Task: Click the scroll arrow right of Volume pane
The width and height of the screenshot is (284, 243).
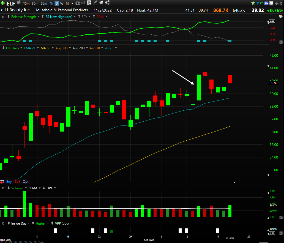Action: coord(281,217)
